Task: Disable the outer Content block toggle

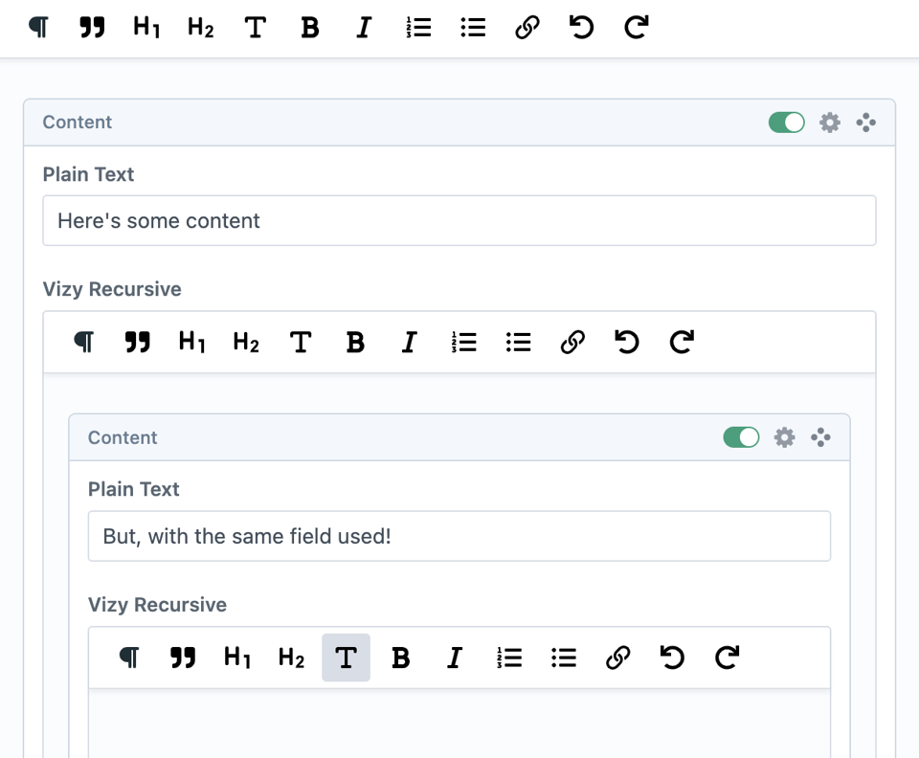Action: click(787, 123)
